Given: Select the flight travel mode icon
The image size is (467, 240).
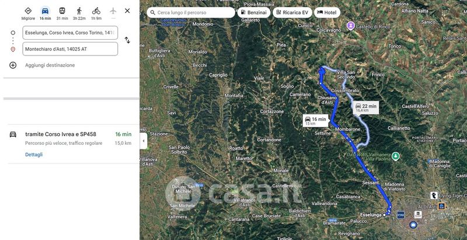Looking at the screenshot, I should (x=113, y=11).
